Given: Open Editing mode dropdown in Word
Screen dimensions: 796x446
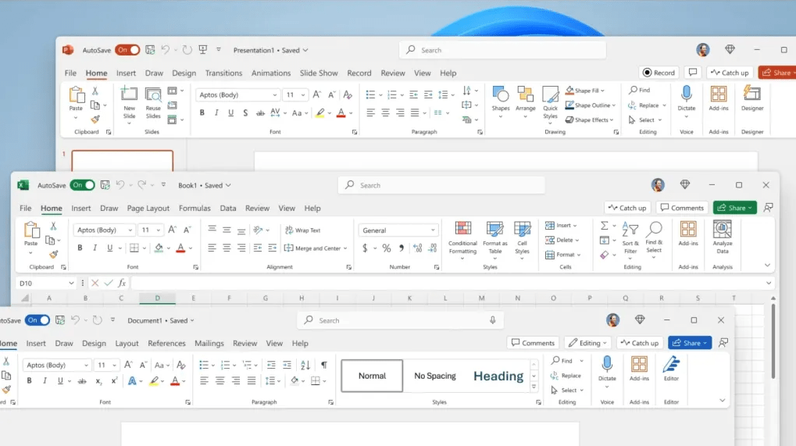Looking at the screenshot, I should (588, 343).
